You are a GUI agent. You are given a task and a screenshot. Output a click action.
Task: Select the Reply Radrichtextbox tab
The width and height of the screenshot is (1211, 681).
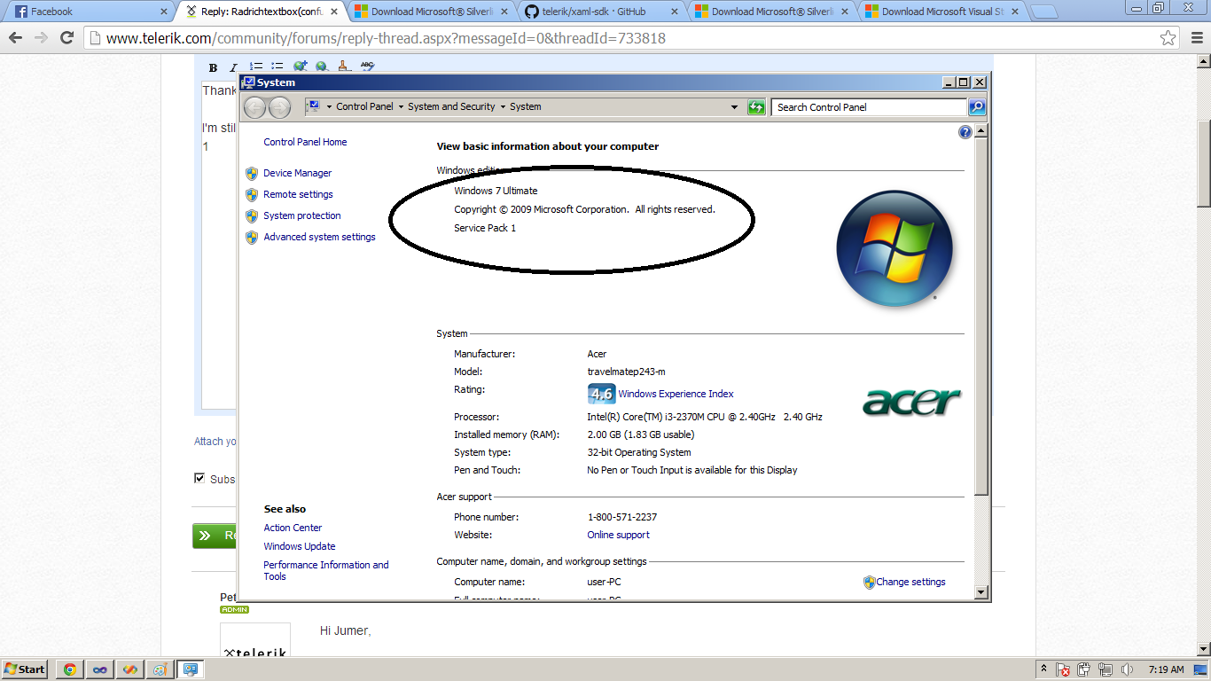(262, 12)
